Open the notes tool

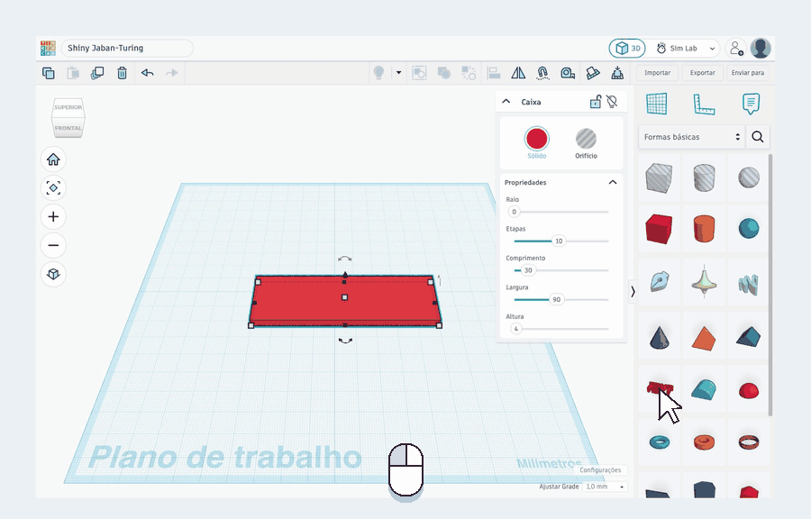click(x=751, y=104)
